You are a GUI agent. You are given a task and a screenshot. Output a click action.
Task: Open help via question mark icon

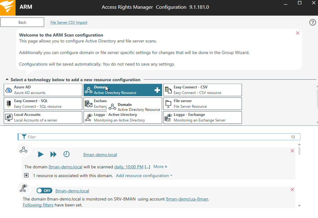point(313,22)
